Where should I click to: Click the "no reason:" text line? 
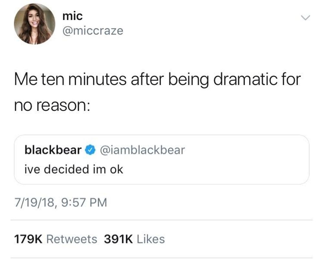click(x=51, y=106)
